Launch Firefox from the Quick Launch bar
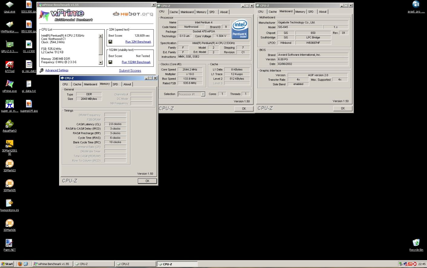Image resolution: width=427 pixels, height=268 pixels. point(20,264)
